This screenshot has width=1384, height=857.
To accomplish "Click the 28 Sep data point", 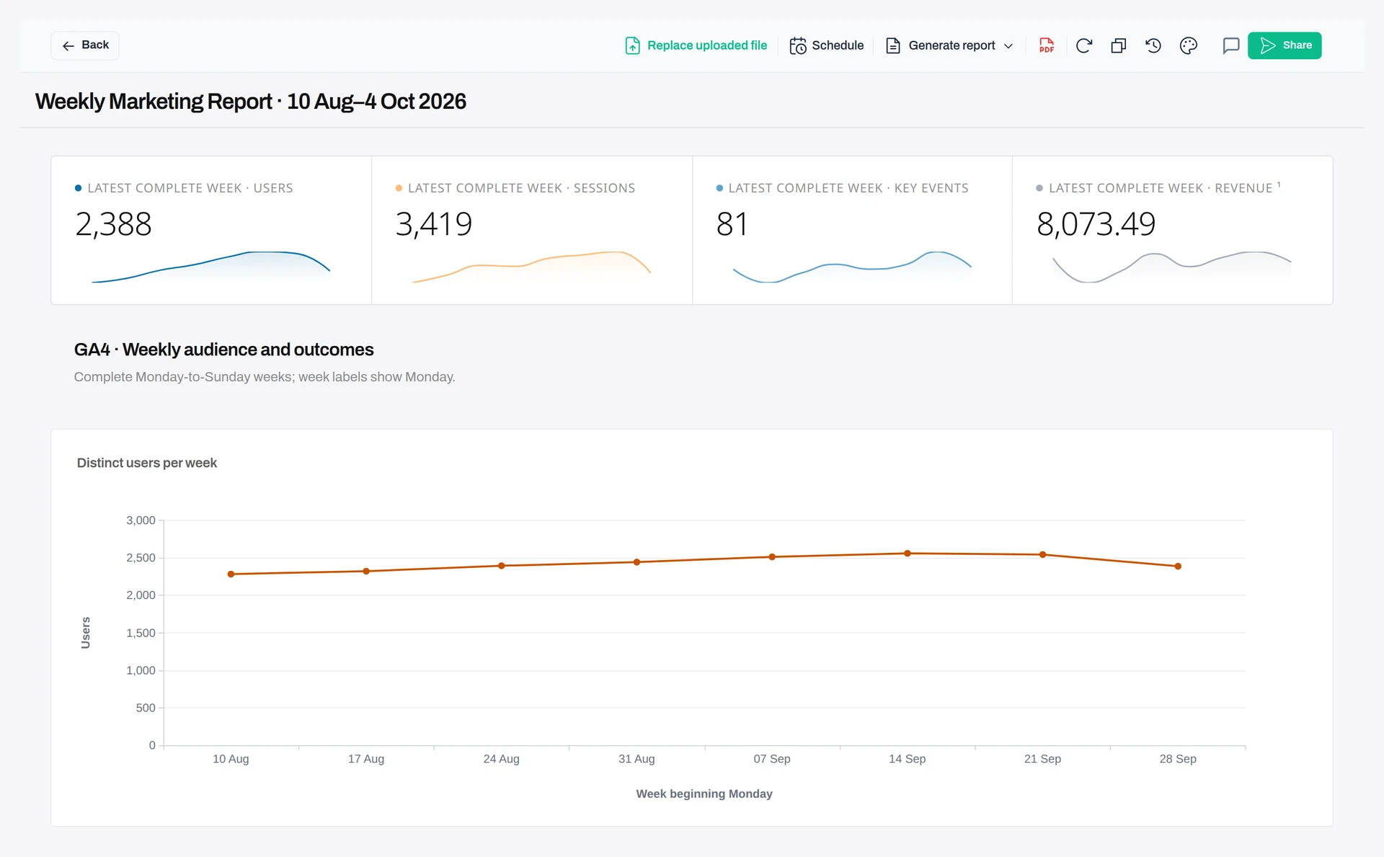I will pos(1178,567).
